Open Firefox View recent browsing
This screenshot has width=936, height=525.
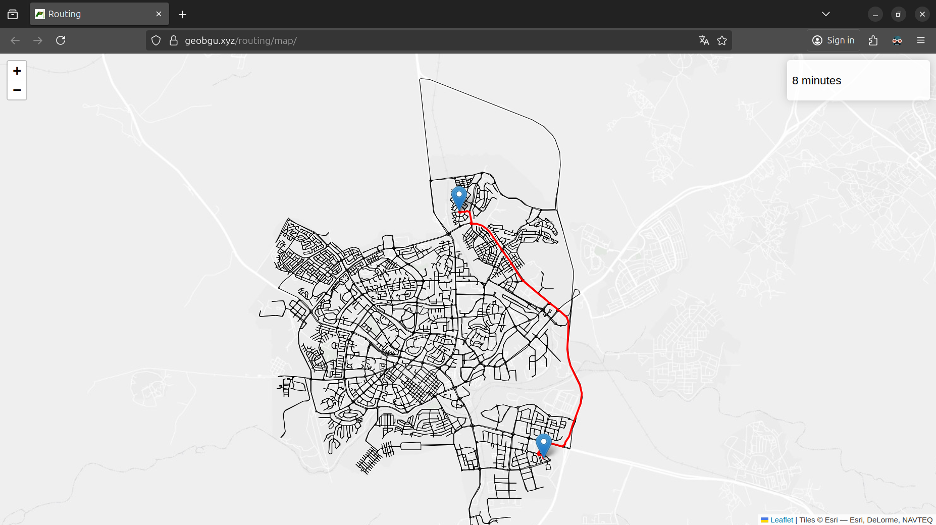click(13, 14)
